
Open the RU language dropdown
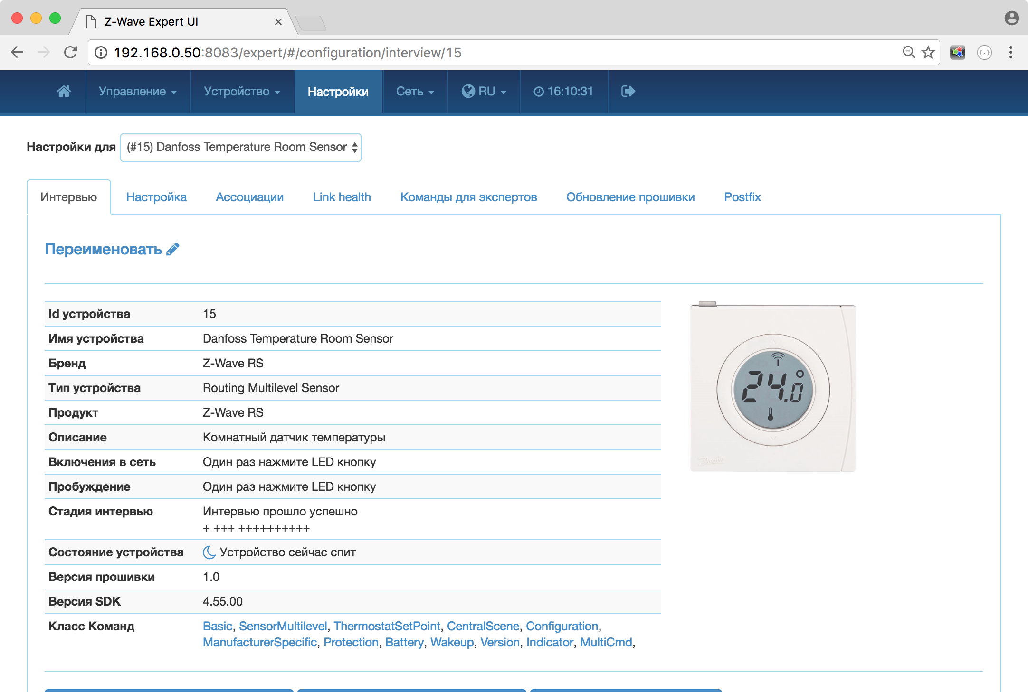coord(484,91)
